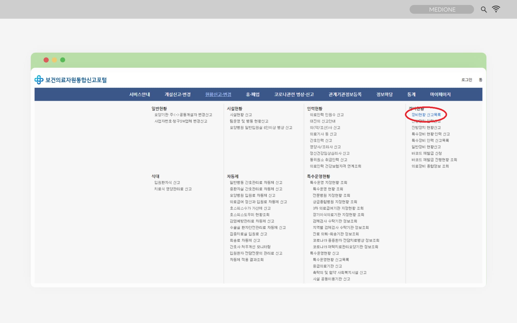
Task: Open 응급의료기관 신고 link
Action: [x=327, y=266]
